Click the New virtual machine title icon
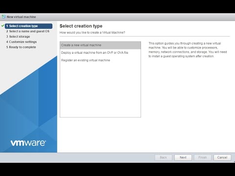Image resolution: width=235 pixels, height=176 pixels. point(4,17)
